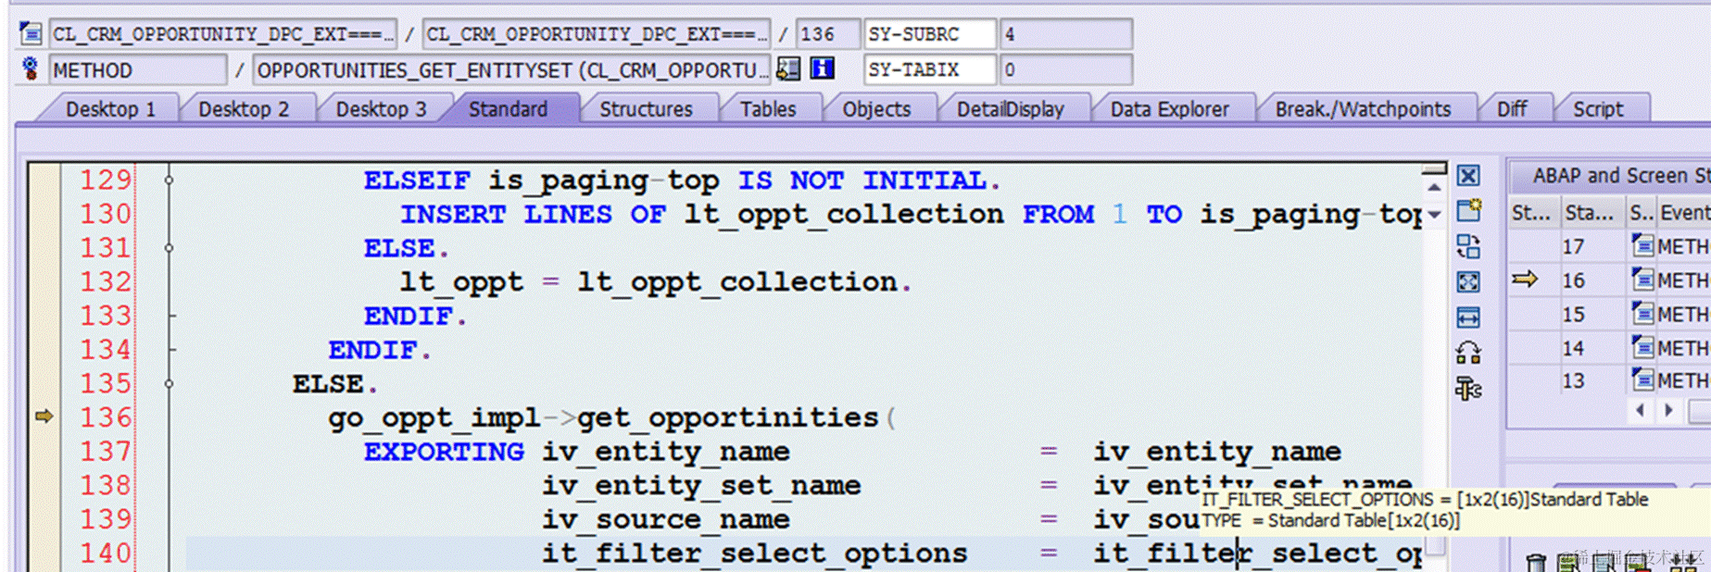The height and width of the screenshot is (572, 1711).
Task: Open the Diff tab
Action: pos(1512,109)
